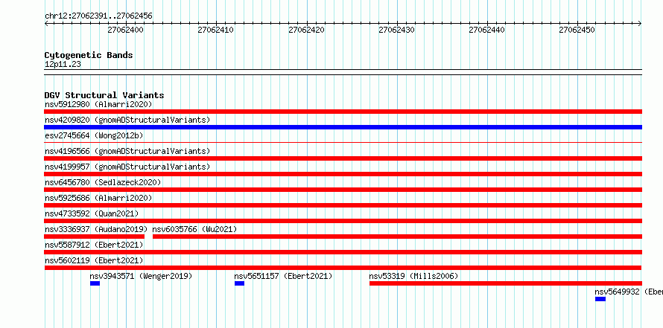Select the red bar under nsv5912980
This screenshot has width=663, height=328.
tap(343, 112)
